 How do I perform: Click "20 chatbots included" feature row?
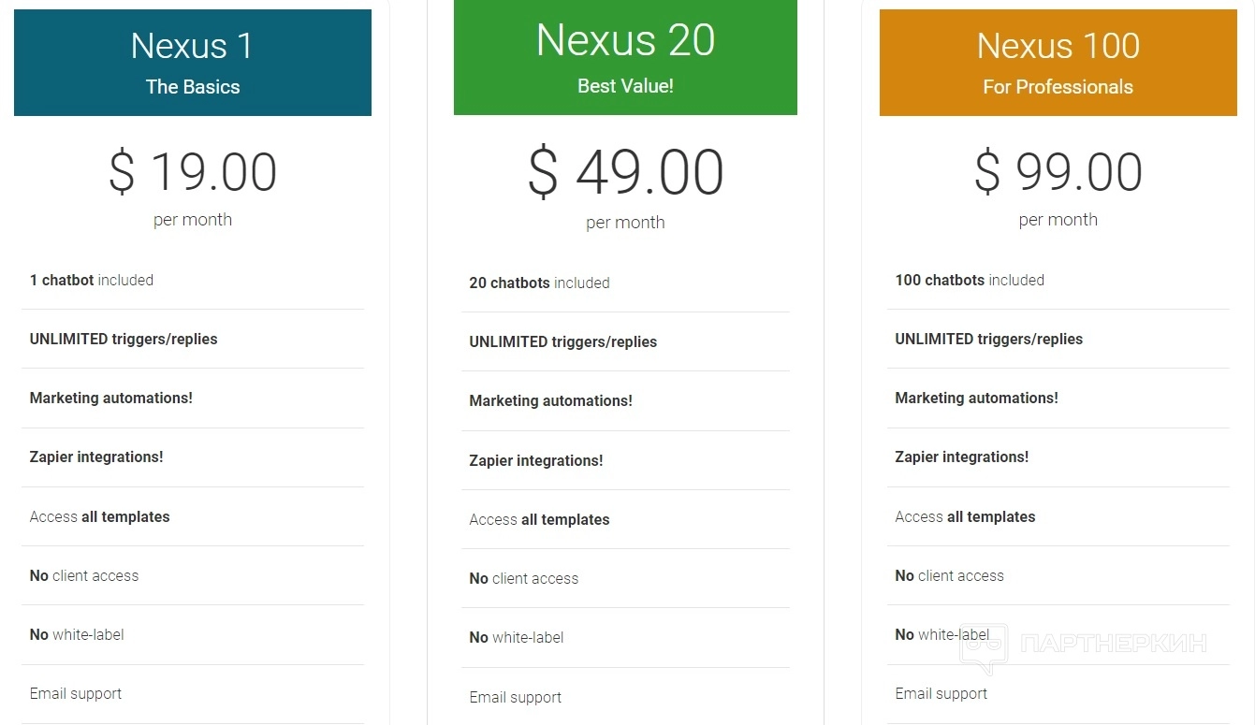[539, 283]
